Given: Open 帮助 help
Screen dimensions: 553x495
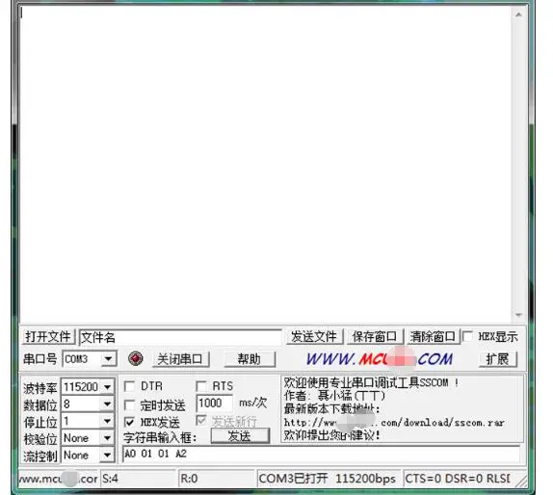Looking at the screenshot, I should click(250, 359).
